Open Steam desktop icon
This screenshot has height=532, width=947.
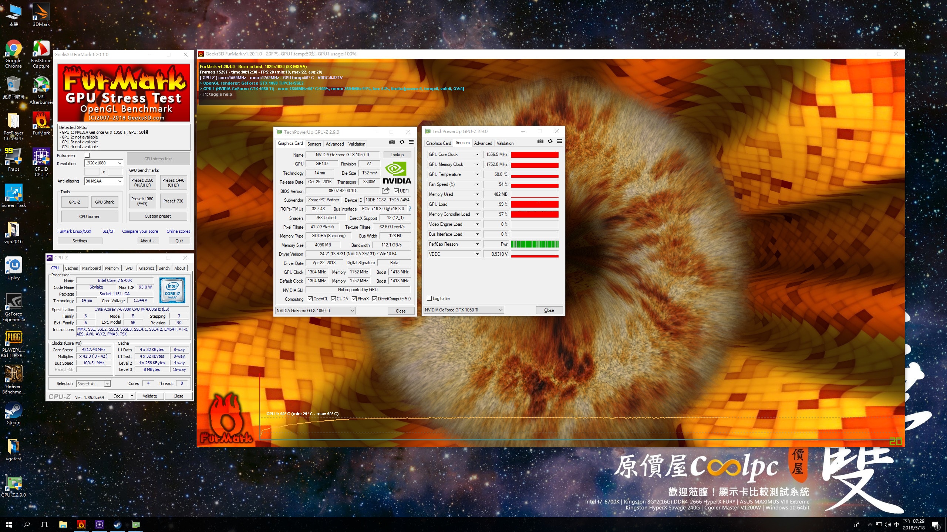[x=13, y=413]
